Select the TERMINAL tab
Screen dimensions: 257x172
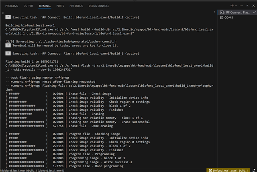(45, 6)
